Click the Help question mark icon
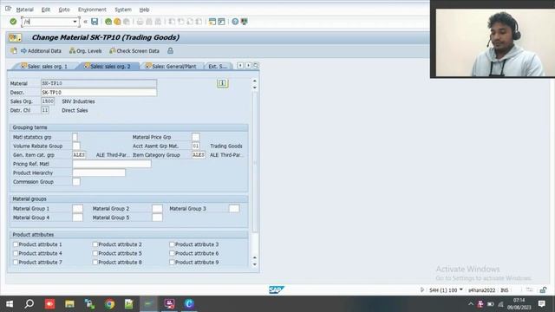Image resolution: width=555 pixels, height=312 pixels. click(235, 22)
